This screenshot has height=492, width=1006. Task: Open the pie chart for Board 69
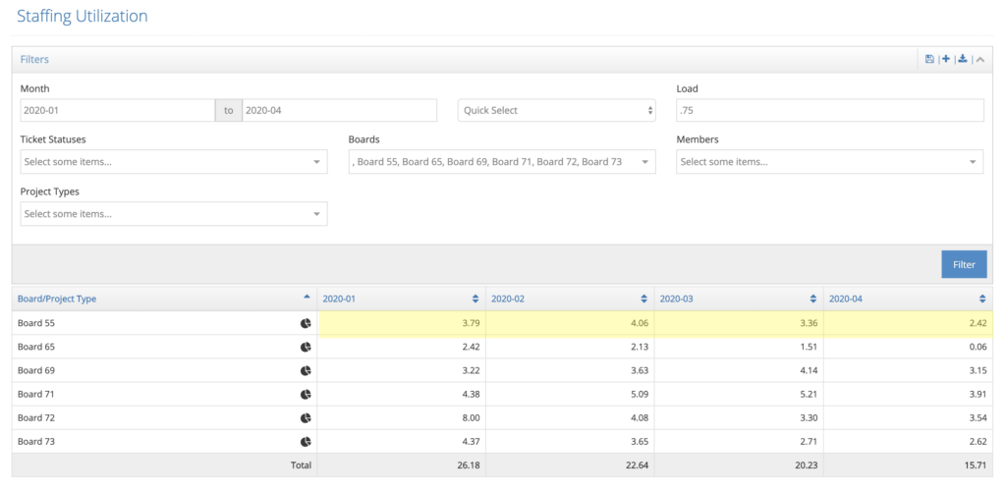(x=306, y=371)
